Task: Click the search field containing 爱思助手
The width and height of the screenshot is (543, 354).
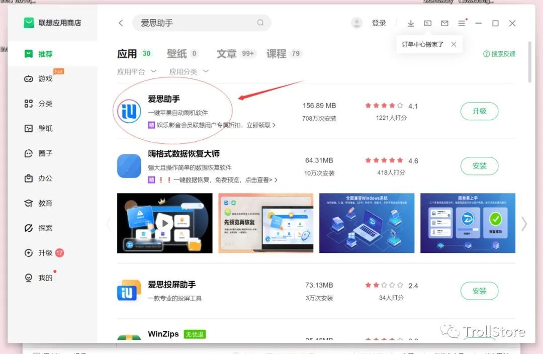Action: (202, 23)
